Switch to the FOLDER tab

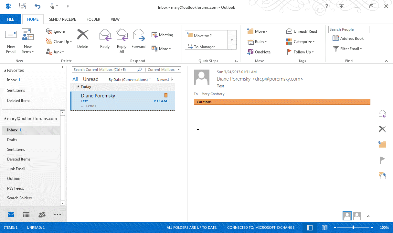pos(93,19)
